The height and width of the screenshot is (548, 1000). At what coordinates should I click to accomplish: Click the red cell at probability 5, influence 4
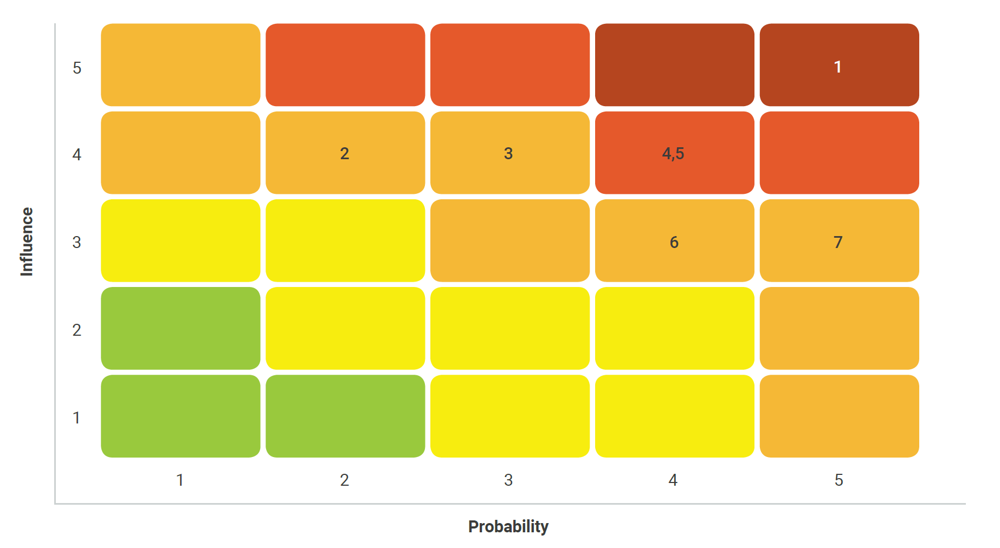pyautogui.click(x=838, y=153)
